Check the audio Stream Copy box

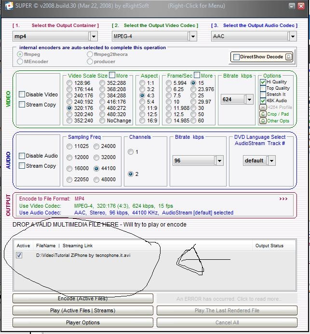click(22, 166)
